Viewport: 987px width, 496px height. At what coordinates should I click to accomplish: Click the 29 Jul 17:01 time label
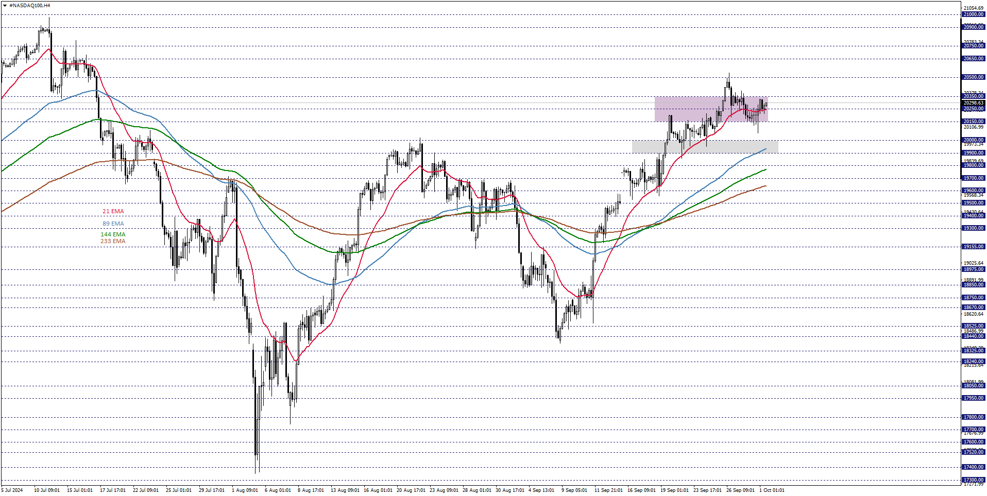[212, 490]
